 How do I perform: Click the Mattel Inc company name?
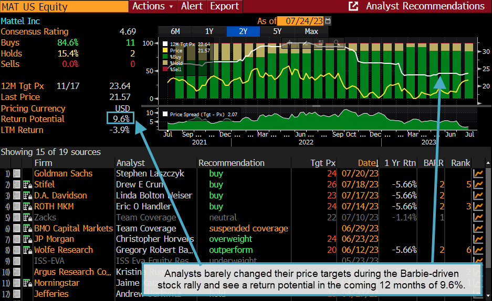pyautogui.click(x=20, y=21)
